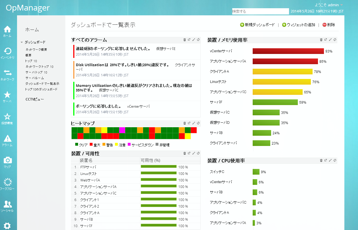This screenshot has height=230, width=358.
Task: Select サーバトップ 10 in the dashboard list
Action: [x=36, y=72]
